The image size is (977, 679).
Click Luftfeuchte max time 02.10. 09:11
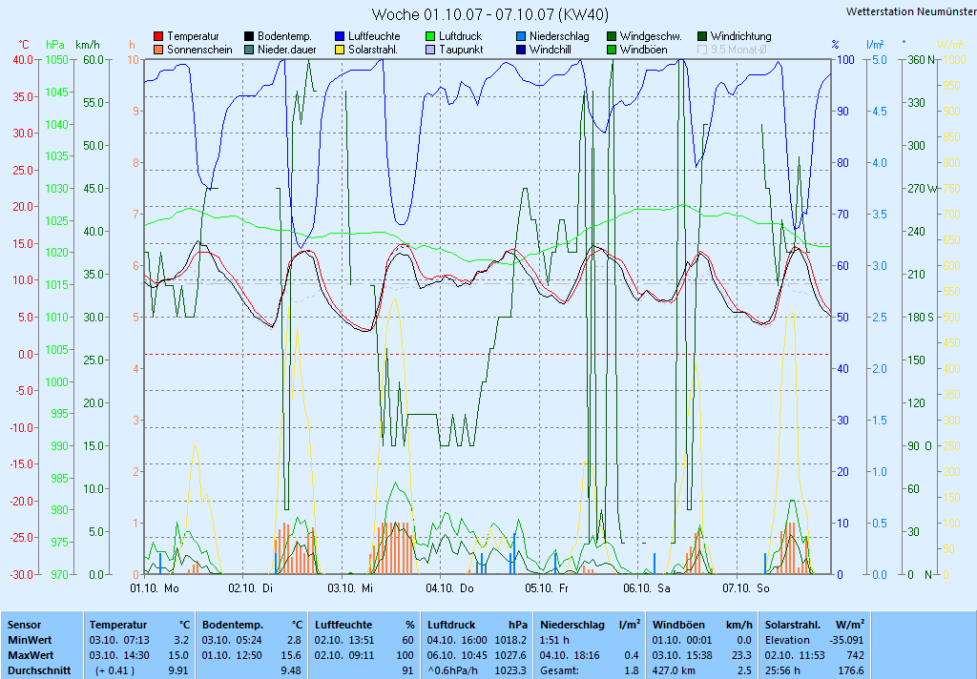[x=344, y=655]
